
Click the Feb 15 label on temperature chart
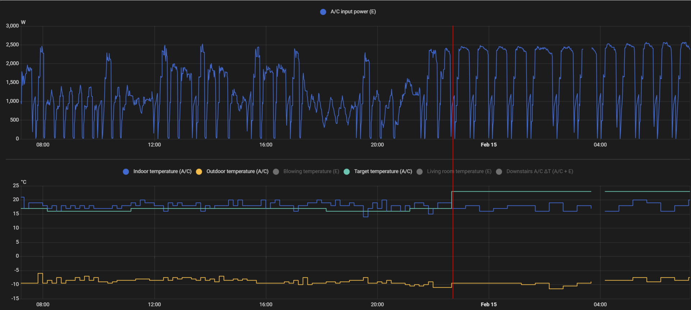488,305
